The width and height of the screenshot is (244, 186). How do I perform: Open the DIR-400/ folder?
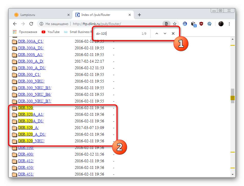click(x=26, y=154)
